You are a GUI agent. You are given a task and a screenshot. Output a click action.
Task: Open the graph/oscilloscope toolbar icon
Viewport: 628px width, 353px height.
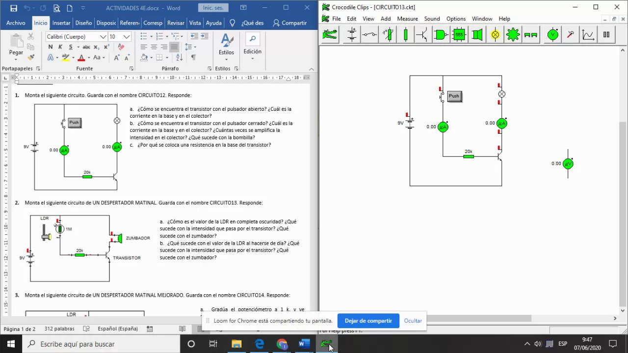pos(588,35)
